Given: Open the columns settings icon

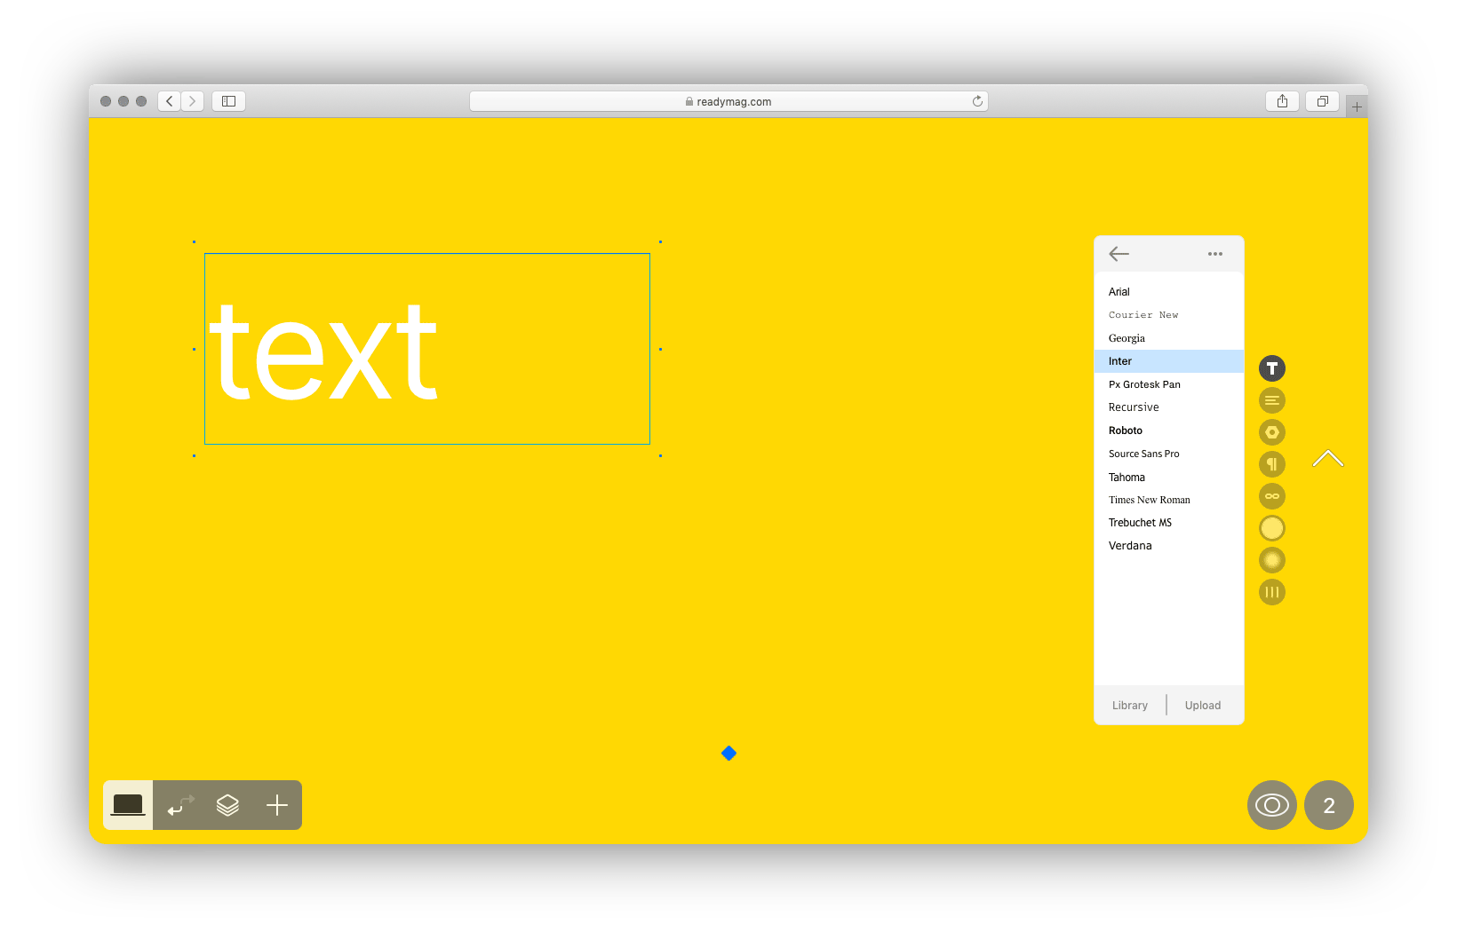Looking at the screenshot, I should (x=1272, y=592).
